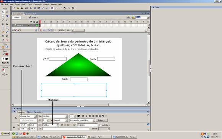Click the Save icon in main toolbar
This screenshot has height=139, width=222.
point(22,8)
